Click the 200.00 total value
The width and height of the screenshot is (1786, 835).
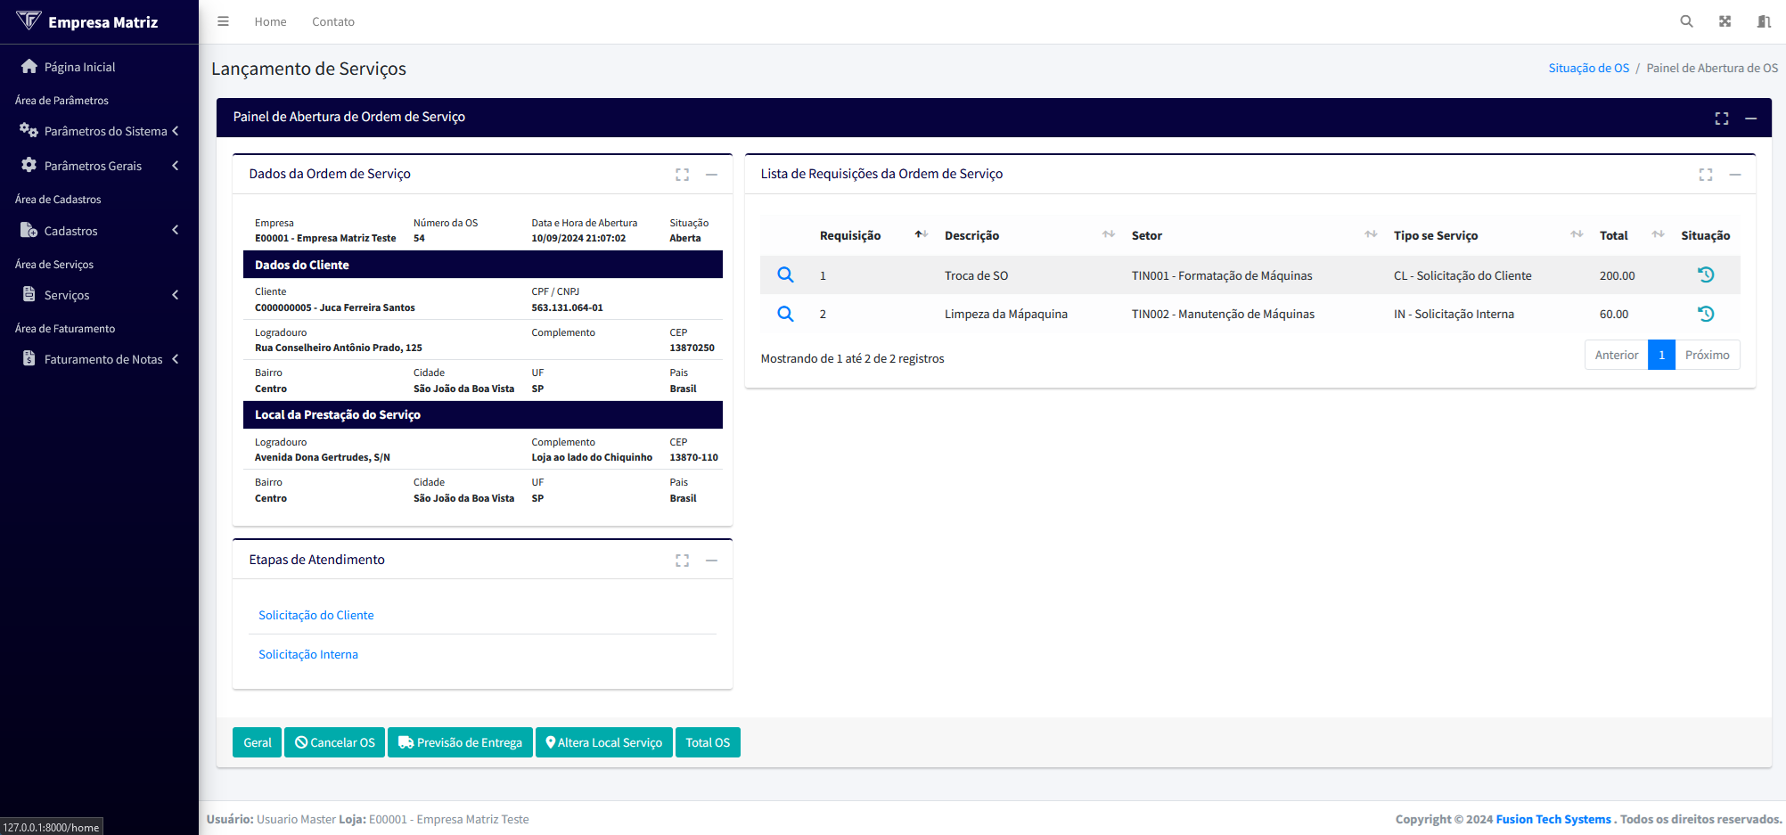point(1617,275)
